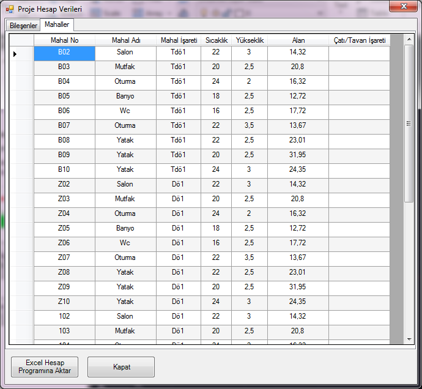This screenshot has height=389, width=422.
Task: Click the Kapat button
Action: (x=121, y=367)
